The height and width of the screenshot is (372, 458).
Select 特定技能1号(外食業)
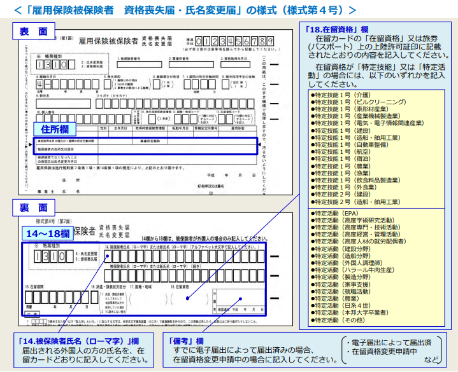[344, 187]
